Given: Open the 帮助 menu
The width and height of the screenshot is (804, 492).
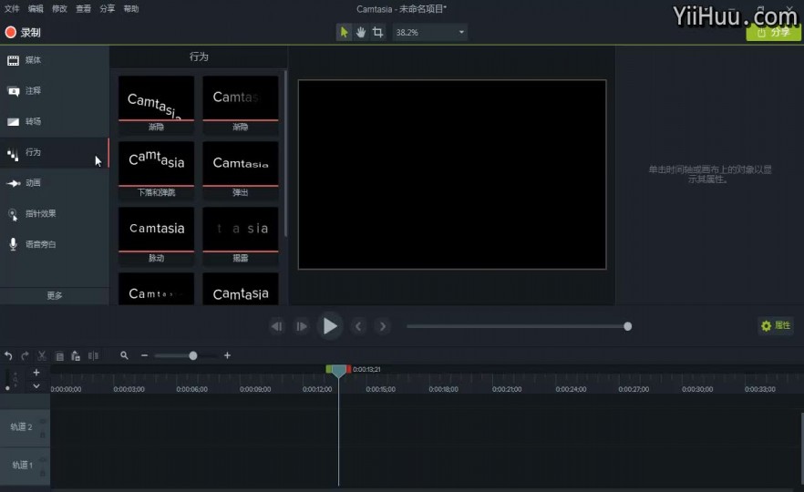Looking at the screenshot, I should (x=131, y=9).
